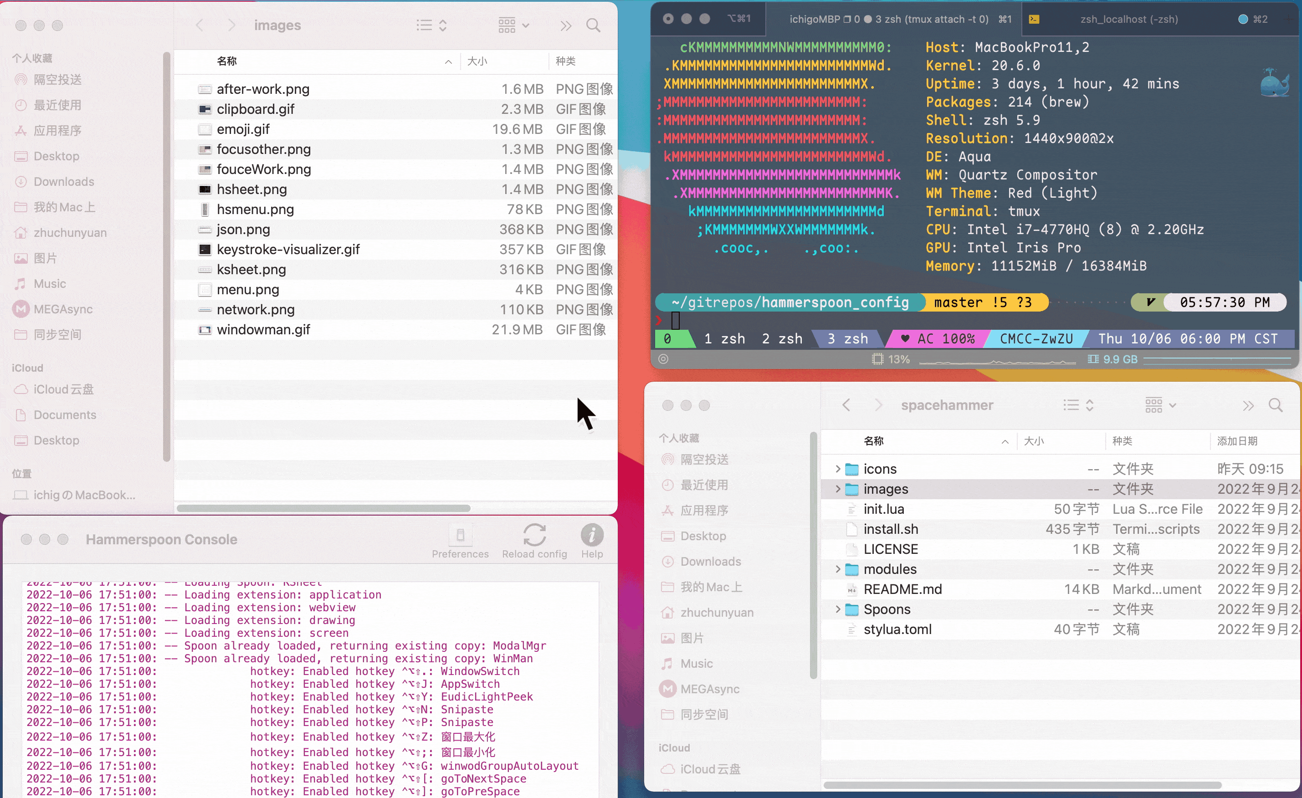
Task: Click search icon in images Finder window
Action: point(593,26)
